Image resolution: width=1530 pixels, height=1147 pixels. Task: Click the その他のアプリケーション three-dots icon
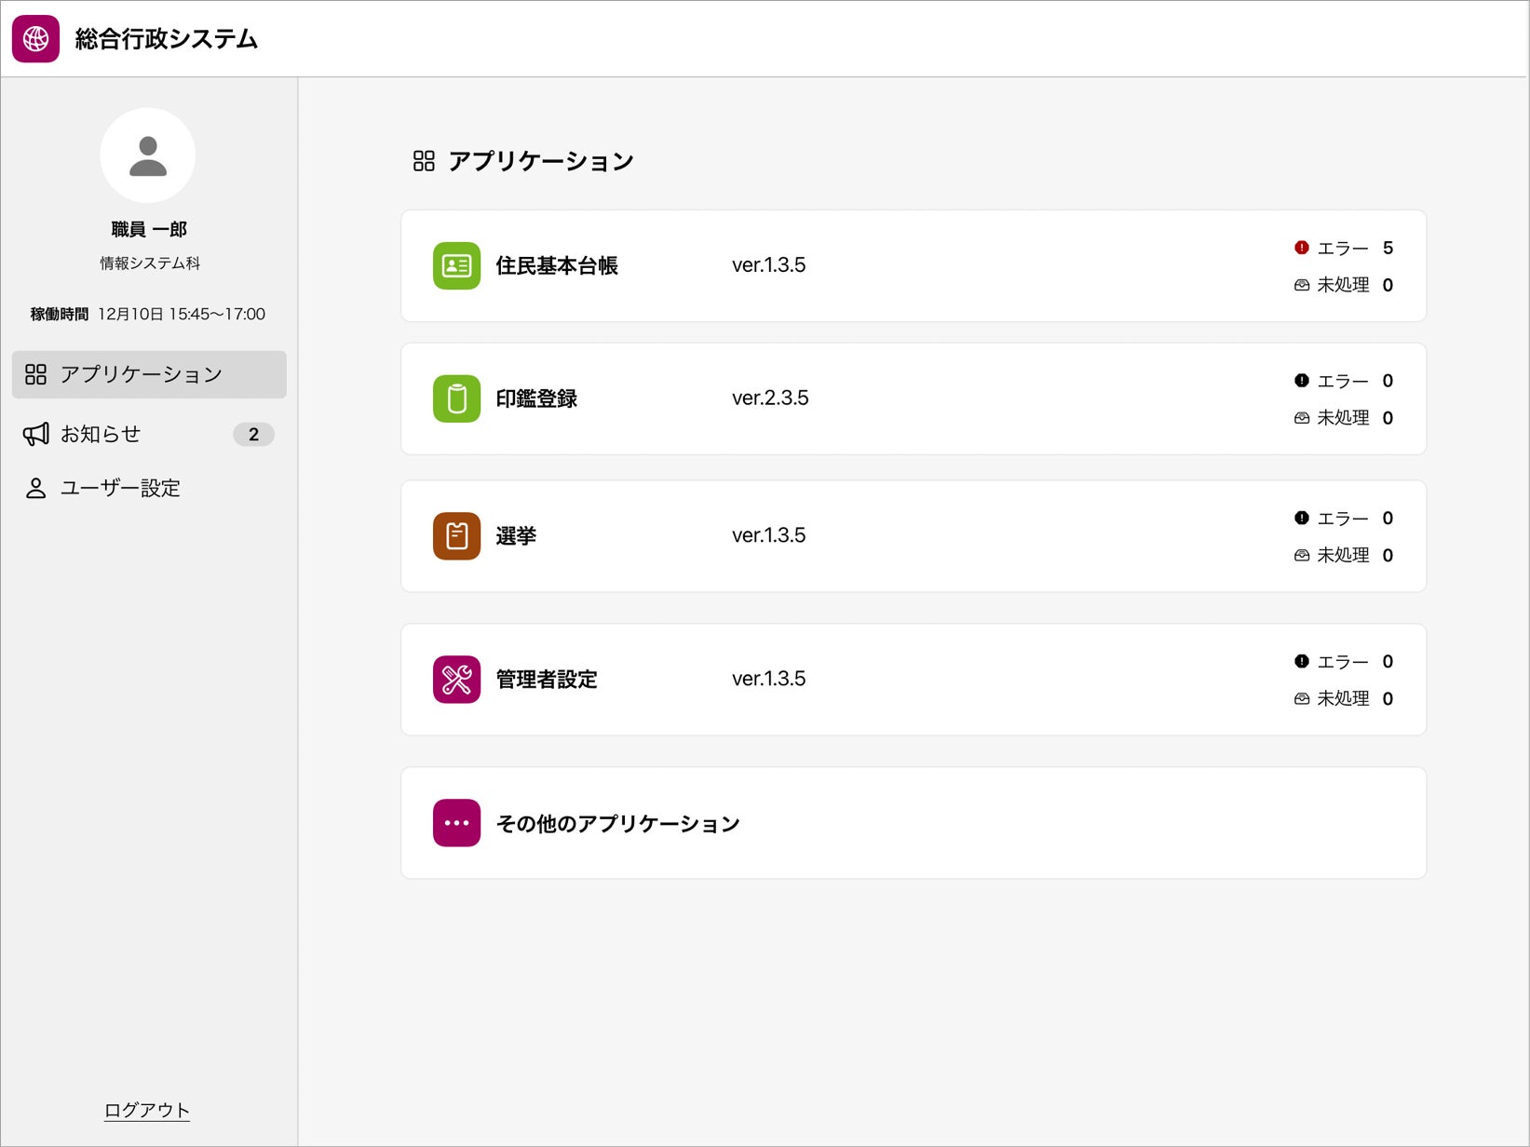pyautogui.click(x=456, y=823)
